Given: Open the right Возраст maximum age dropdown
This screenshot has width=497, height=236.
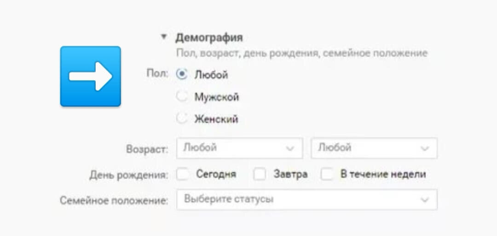Looking at the screenshot, I should pos(374,148).
